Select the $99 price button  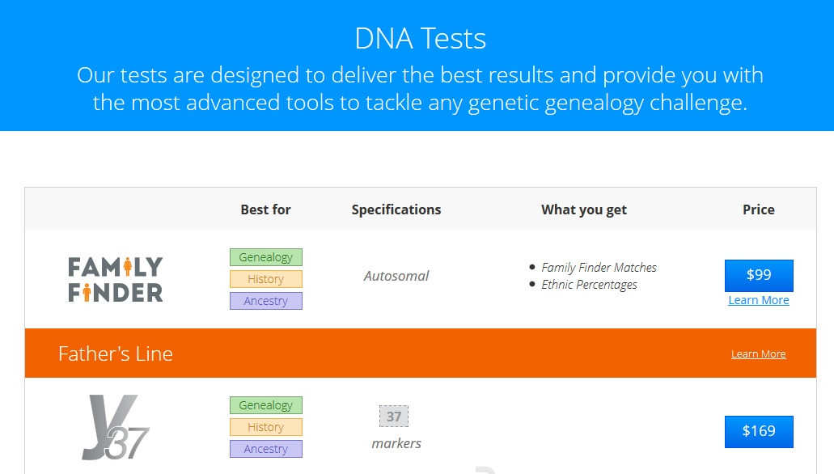click(x=759, y=275)
